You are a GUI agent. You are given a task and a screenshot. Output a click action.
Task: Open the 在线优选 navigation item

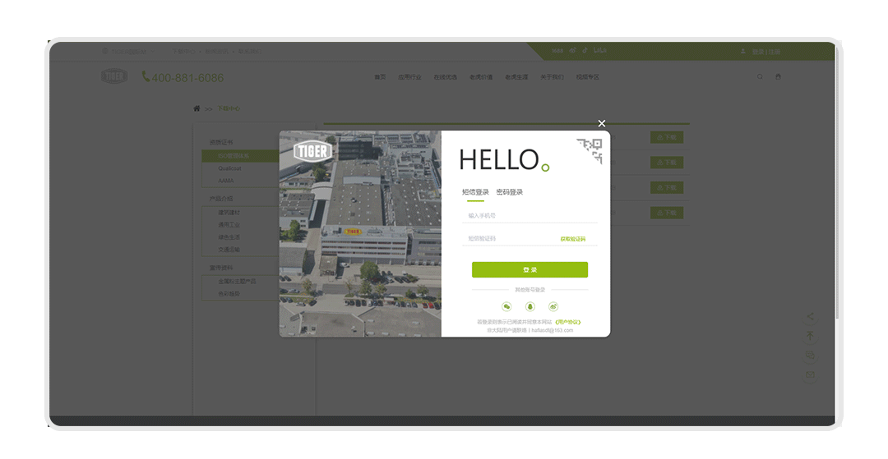click(x=445, y=77)
